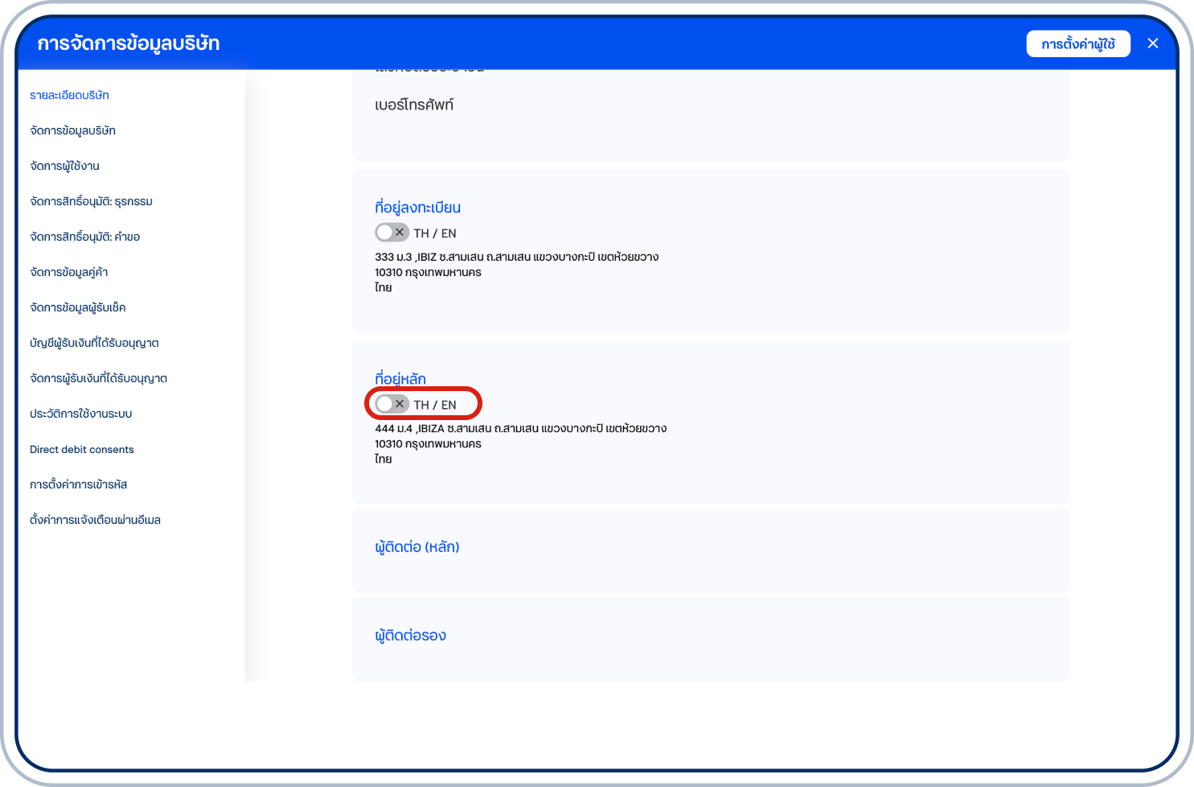This screenshot has height=787, width=1194.
Task: Open จัดการข้อมูลผู้รับเช็ค menu item
Action: coord(77,307)
